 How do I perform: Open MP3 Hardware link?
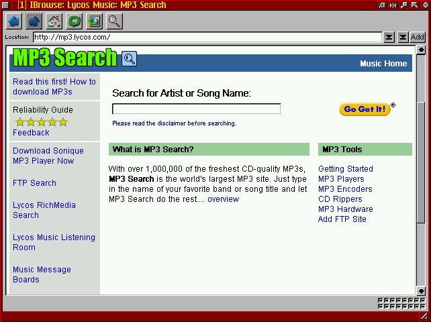[346, 209]
